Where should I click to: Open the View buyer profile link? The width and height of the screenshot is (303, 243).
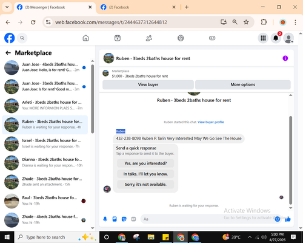(x=211, y=122)
